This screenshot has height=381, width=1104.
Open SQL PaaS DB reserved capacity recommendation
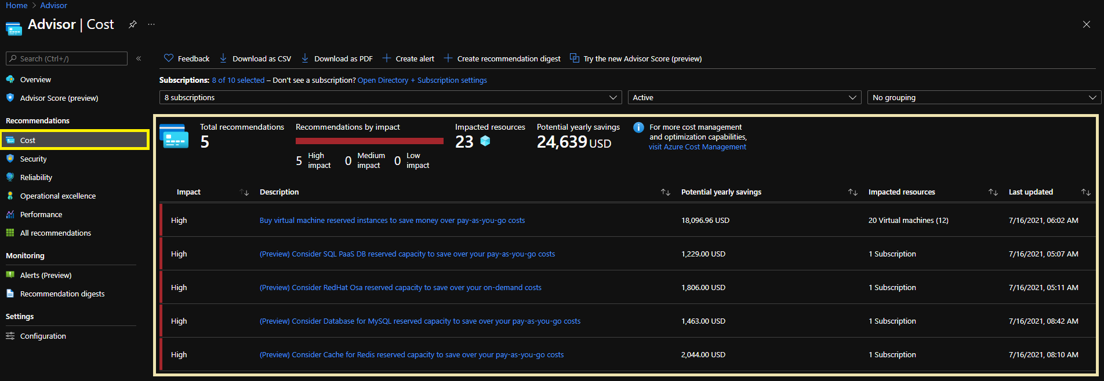tap(407, 254)
